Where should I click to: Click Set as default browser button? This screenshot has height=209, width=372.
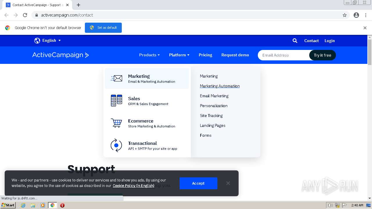pos(103,28)
